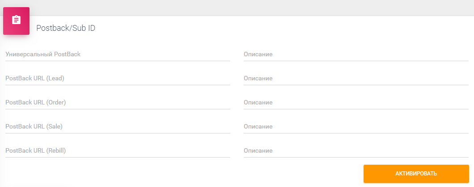474x187 pixels.
Task: Focus the Универсальный PostBack field
Action: click(x=118, y=54)
